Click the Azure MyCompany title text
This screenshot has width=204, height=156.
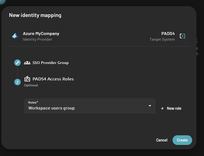coord(41,34)
